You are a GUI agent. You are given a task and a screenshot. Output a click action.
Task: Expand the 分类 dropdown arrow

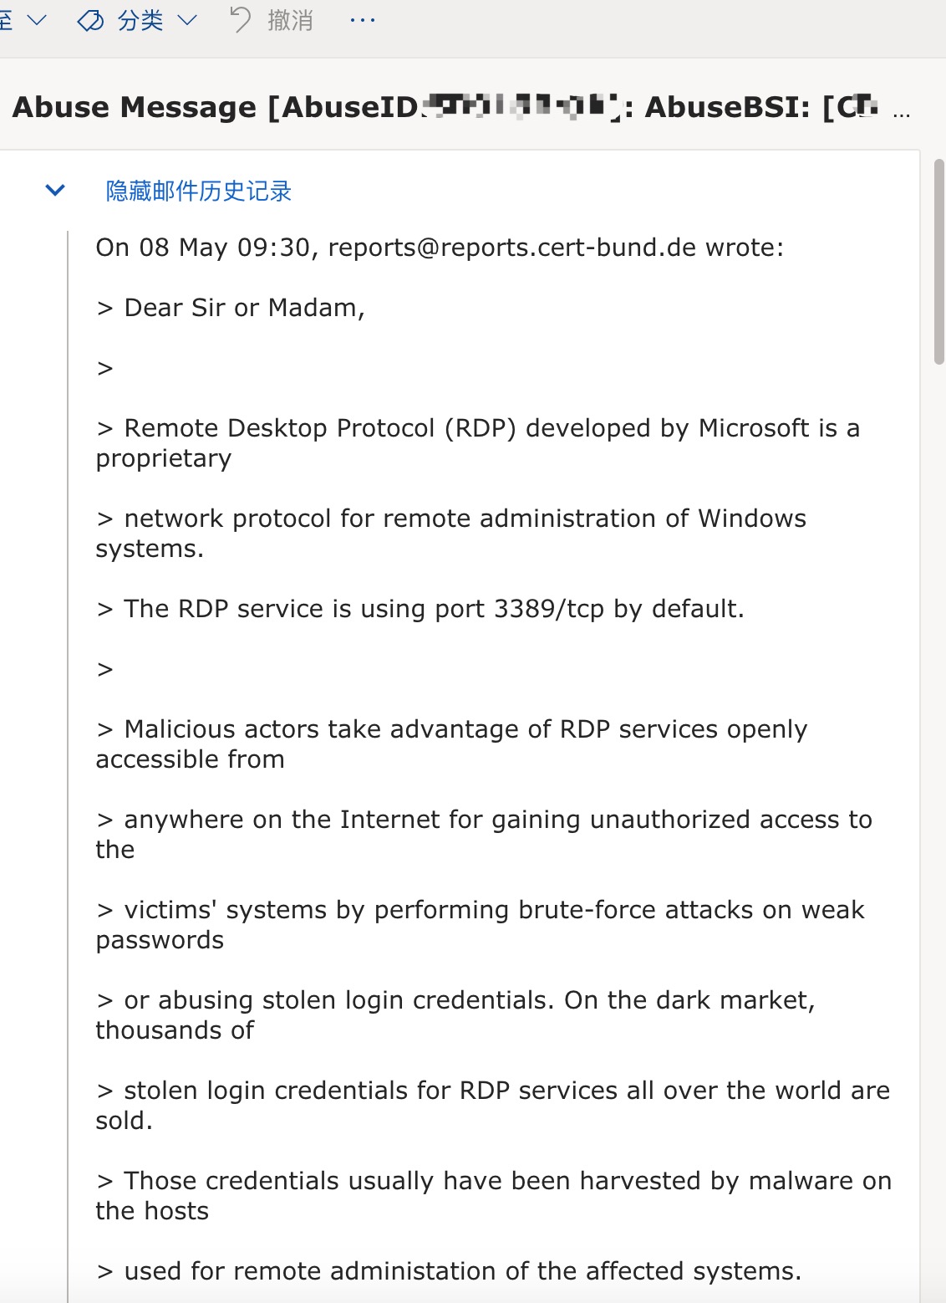[187, 21]
